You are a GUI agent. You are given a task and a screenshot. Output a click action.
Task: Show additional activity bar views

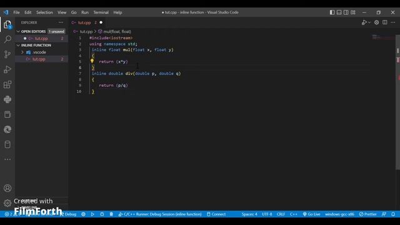point(7,159)
